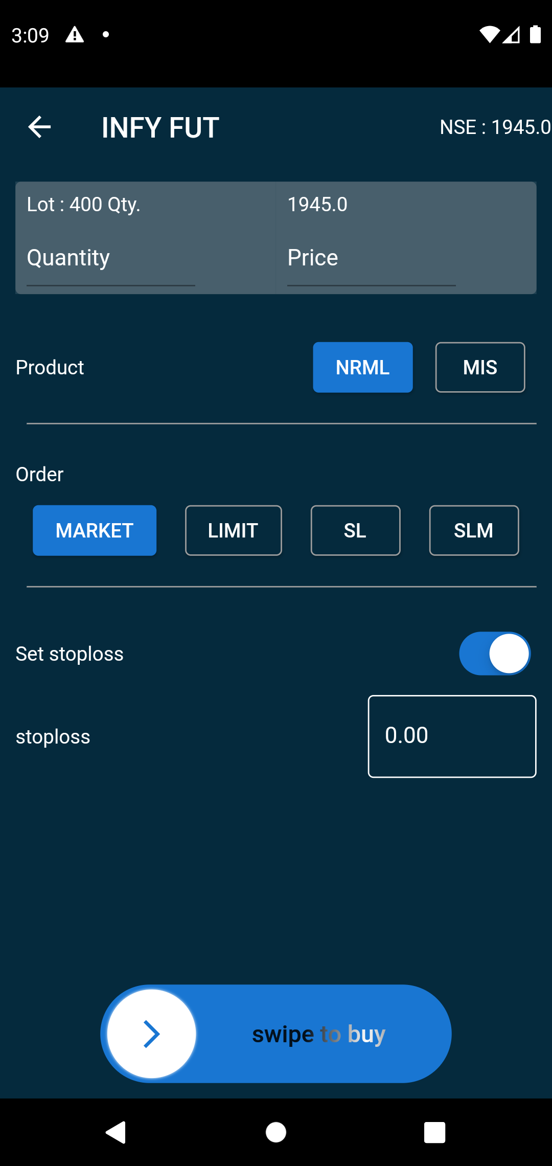Tap the warning triangle in status bar
552x1166 pixels.
75,35
